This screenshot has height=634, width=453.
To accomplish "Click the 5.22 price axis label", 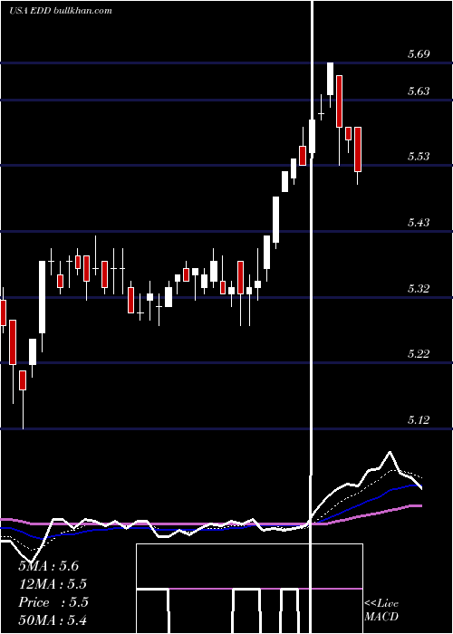I will pyautogui.click(x=419, y=354).
